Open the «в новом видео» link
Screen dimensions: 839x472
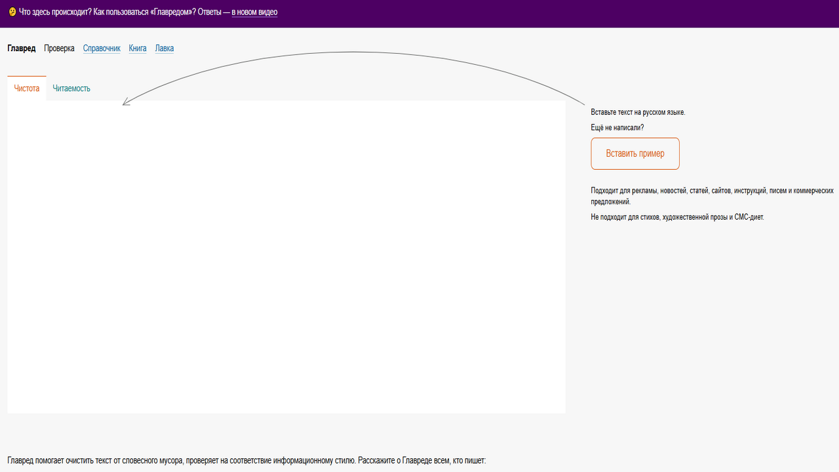(x=254, y=12)
